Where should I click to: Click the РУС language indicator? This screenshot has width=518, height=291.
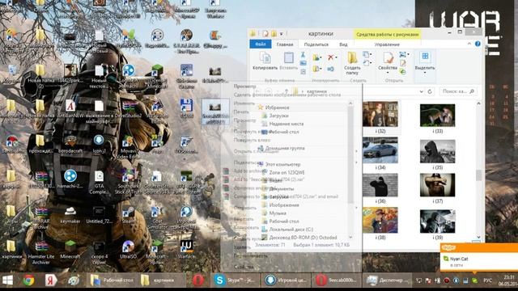[487, 280]
